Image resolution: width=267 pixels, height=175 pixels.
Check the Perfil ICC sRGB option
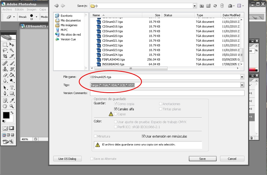coord(115,127)
